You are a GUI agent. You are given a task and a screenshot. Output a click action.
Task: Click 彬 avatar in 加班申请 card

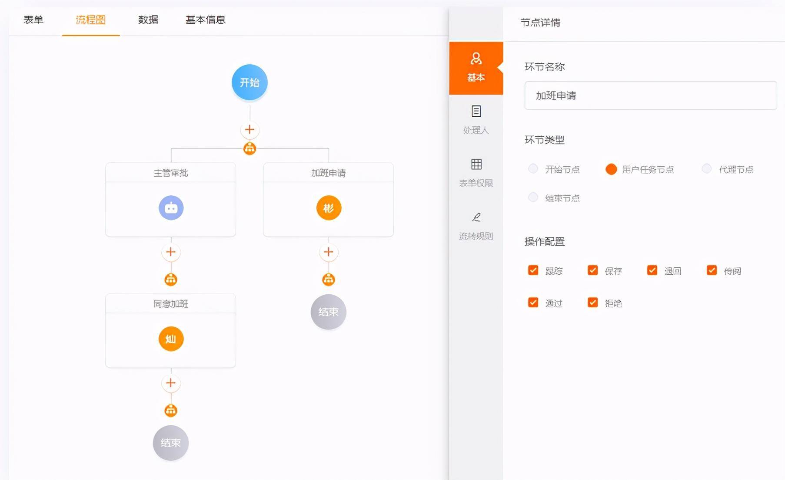[329, 208]
